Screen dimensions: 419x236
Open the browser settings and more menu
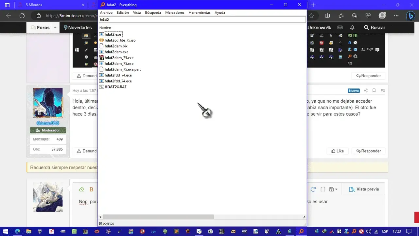(396, 15)
